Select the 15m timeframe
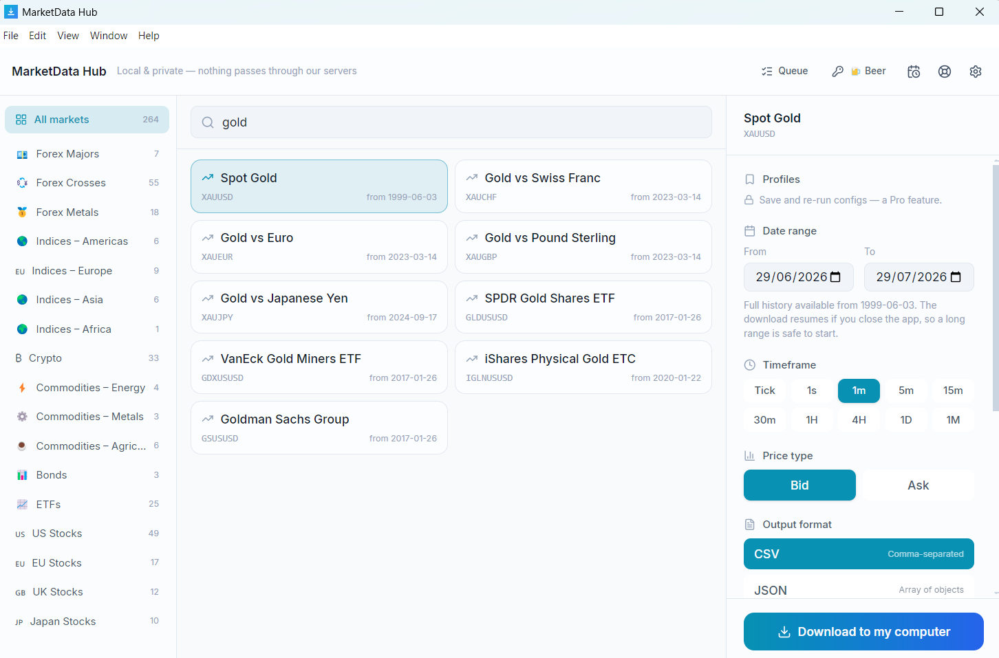The height and width of the screenshot is (658, 999). click(953, 391)
